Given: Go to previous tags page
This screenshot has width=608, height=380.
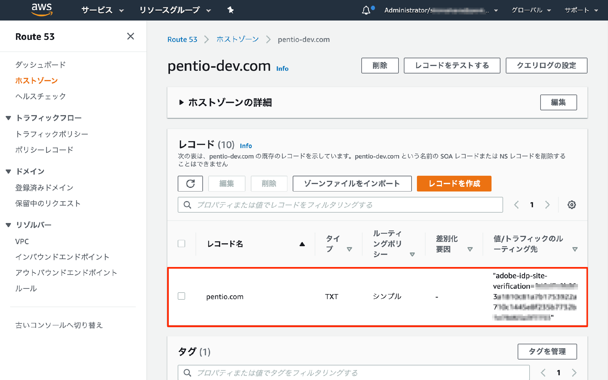Looking at the screenshot, I should 543,373.
